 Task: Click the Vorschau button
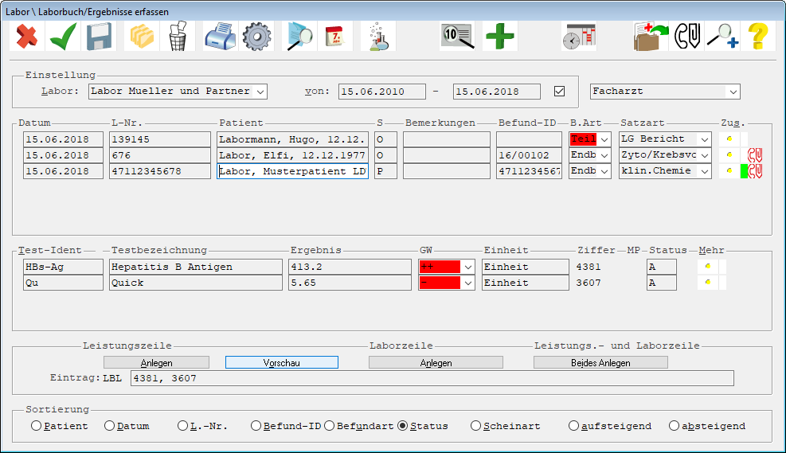(282, 362)
